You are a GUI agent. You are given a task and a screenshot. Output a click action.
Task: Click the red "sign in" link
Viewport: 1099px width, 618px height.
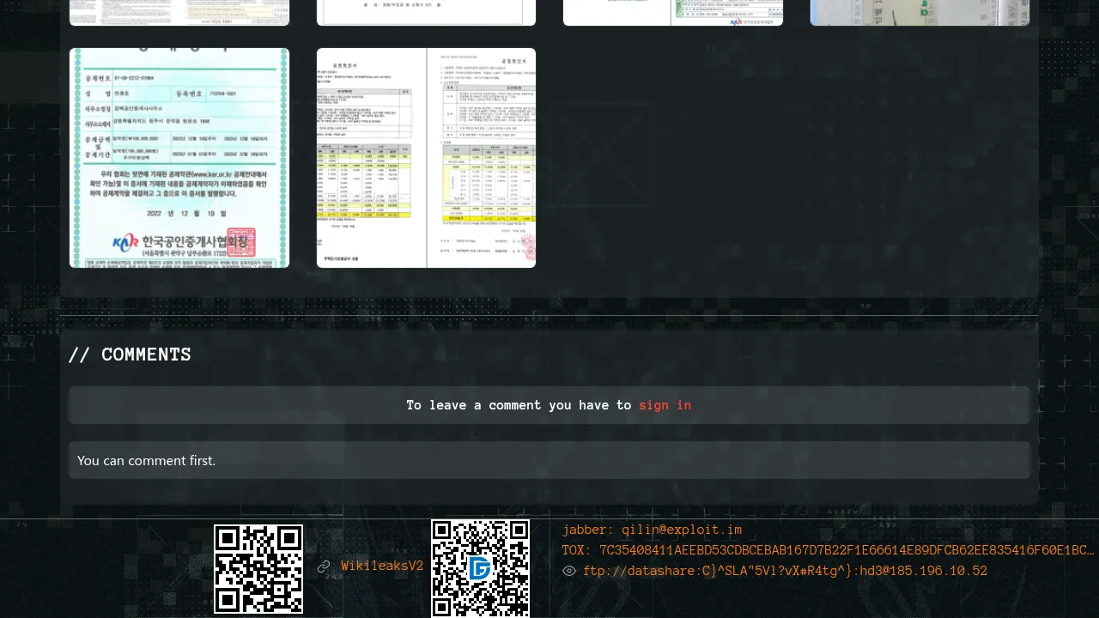(x=665, y=405)
